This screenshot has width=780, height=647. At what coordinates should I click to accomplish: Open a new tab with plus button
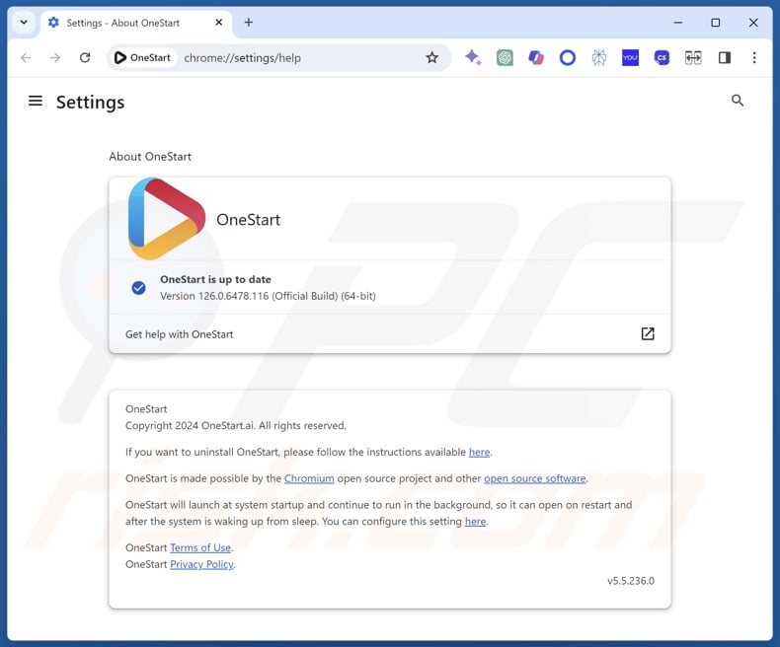(249, 23)
